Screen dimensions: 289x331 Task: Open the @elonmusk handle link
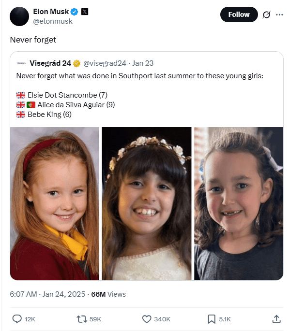click(53, 21)
